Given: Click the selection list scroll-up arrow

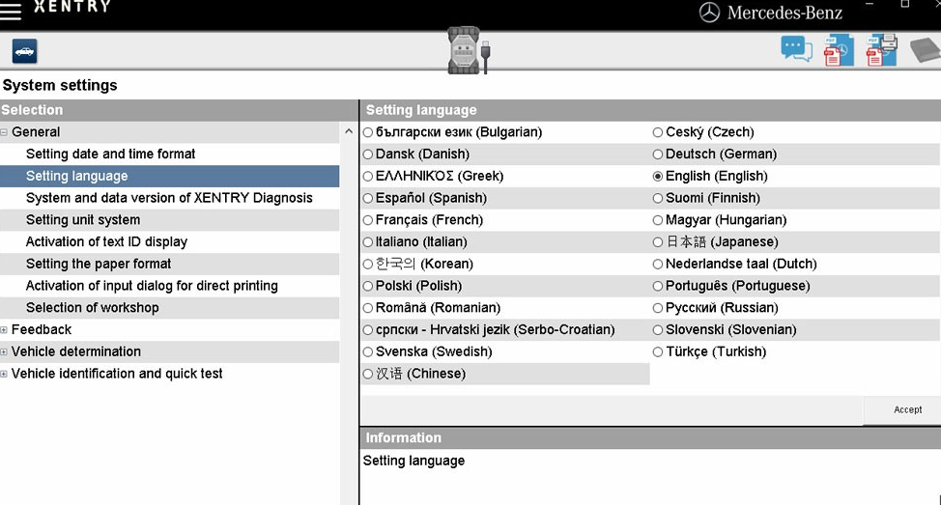Looking at the screenshot, I should [349, 131].
